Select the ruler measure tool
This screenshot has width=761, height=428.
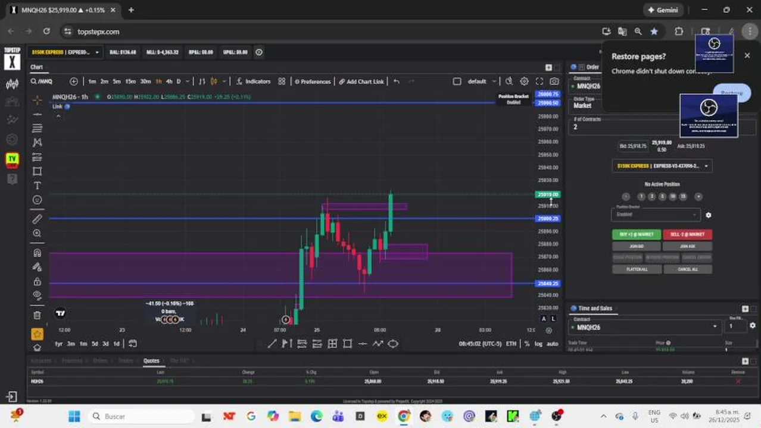(37, 219)
